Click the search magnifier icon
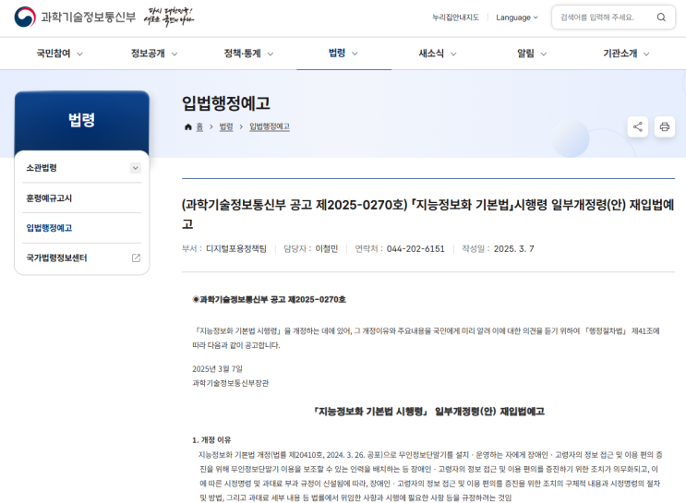The height and width of the screenshot is (503, 686). 661,17
